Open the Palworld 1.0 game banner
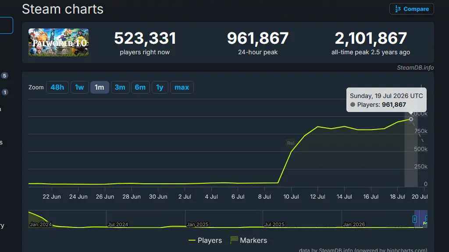The width and height of the screenshot is (449, 252). [58, 42]
